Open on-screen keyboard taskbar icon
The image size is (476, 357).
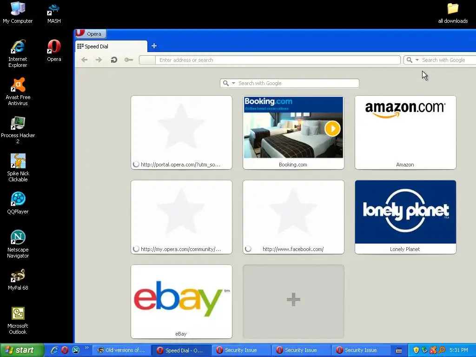399,350
